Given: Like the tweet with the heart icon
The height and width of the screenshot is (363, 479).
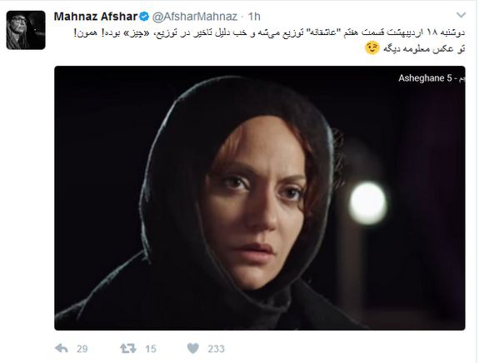Looking at the screenshot, I should click(192, 348).
